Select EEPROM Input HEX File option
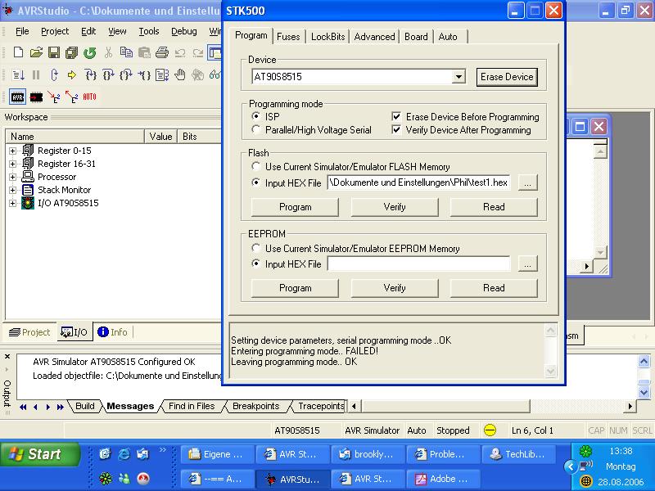655x491 pixels. pos(256,264)
